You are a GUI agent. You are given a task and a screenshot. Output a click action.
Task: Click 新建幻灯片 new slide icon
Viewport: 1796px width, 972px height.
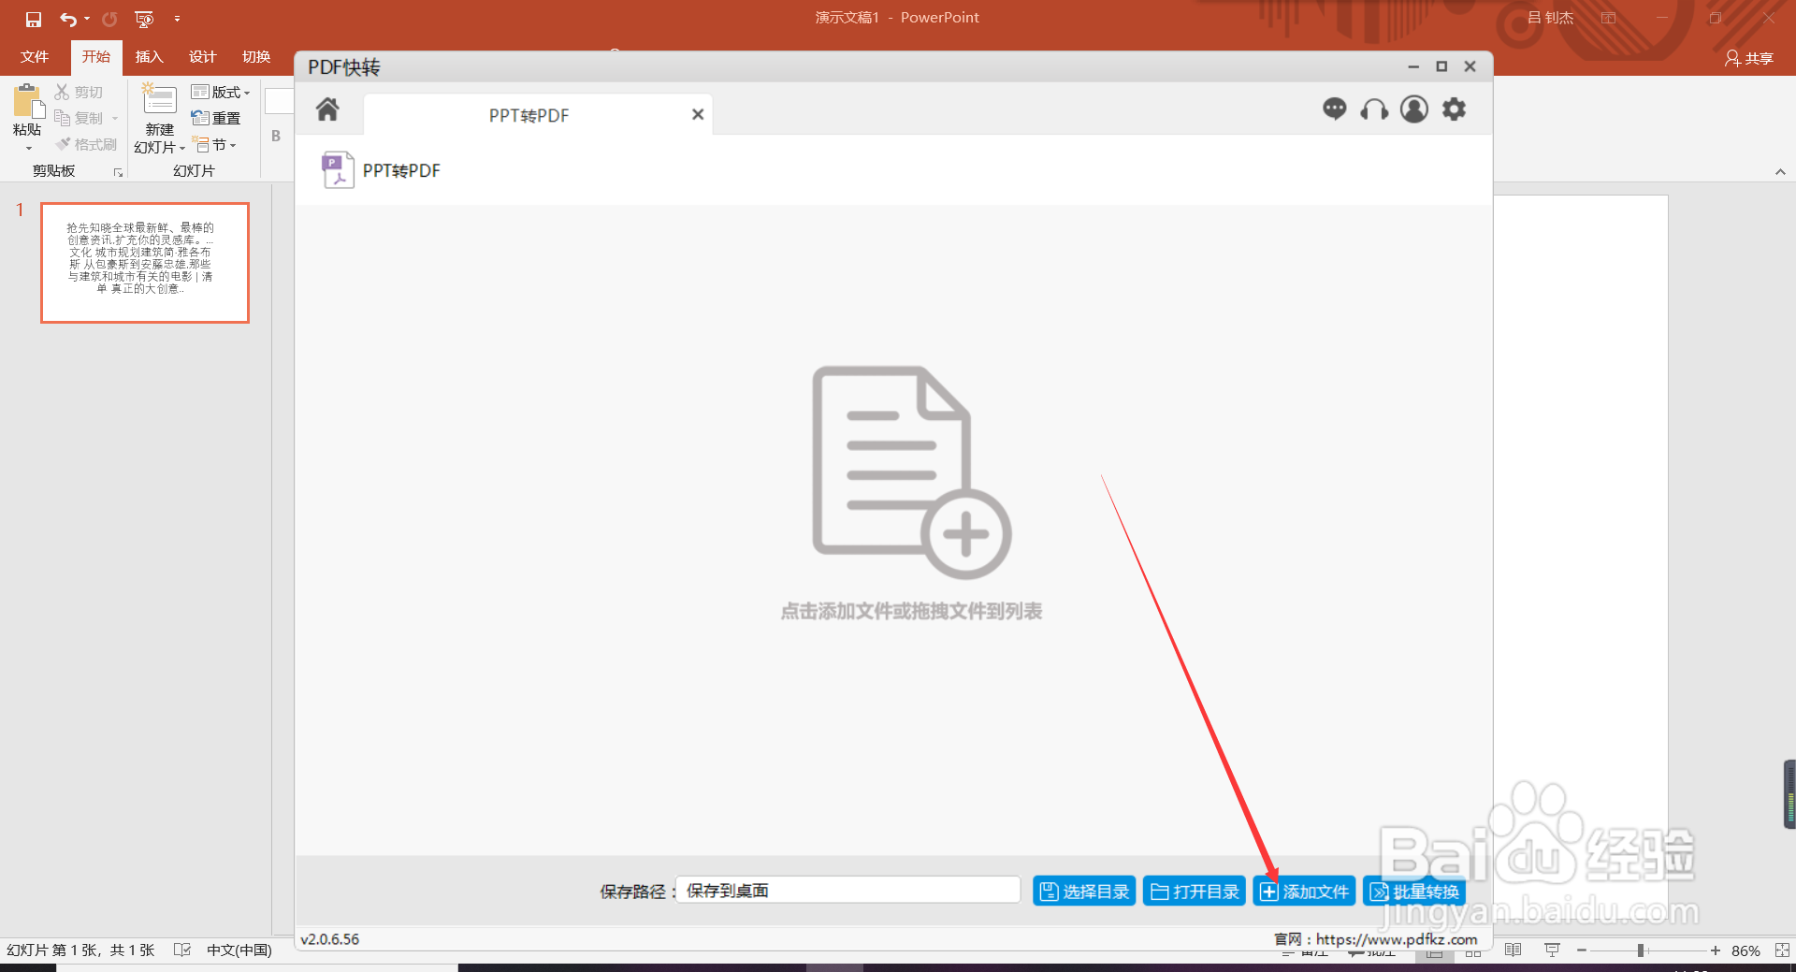(x=159, y=100)
